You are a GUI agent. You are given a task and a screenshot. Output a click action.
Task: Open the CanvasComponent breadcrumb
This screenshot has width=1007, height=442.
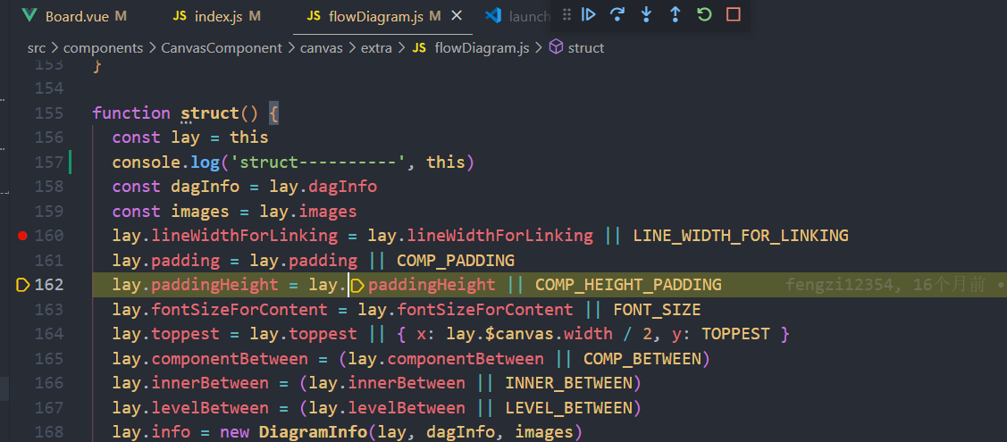pyautogui.click(x=222, y=47)
